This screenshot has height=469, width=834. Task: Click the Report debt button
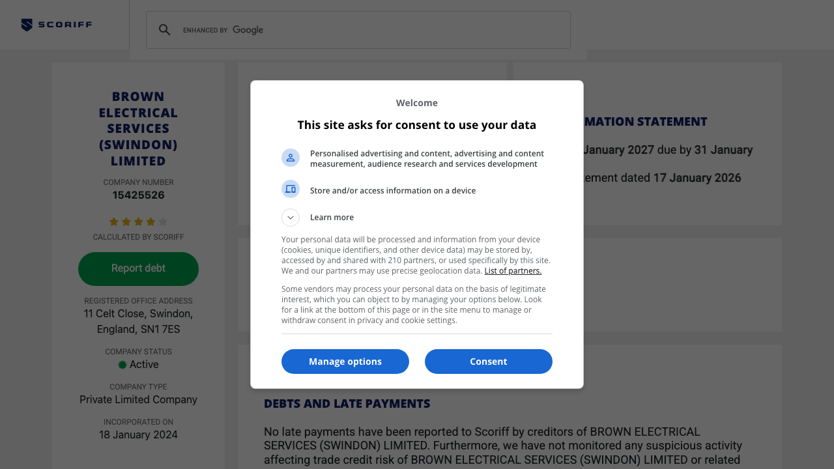click(x=138, y=268)
